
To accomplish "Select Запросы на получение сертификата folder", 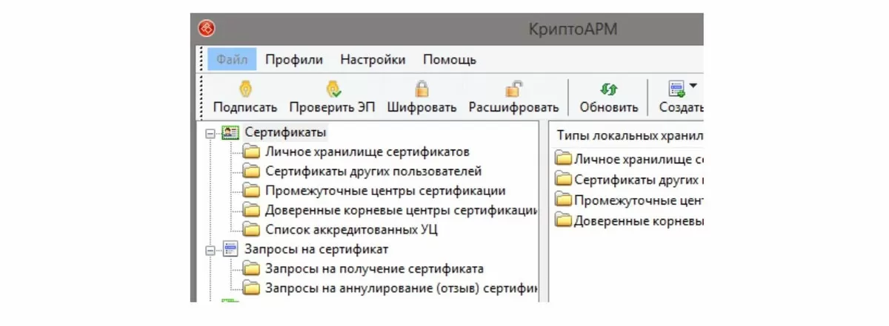I will click(x=374, y=269).
